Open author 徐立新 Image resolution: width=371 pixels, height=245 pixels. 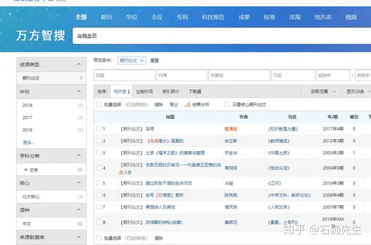[231, 141]
